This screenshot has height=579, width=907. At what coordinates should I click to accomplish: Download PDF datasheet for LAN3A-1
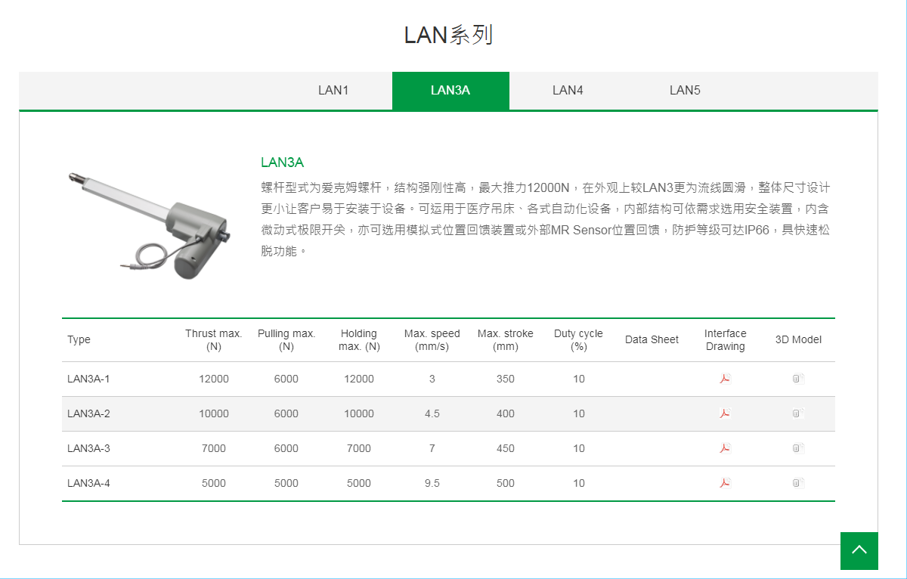click(x=725, y=379)
